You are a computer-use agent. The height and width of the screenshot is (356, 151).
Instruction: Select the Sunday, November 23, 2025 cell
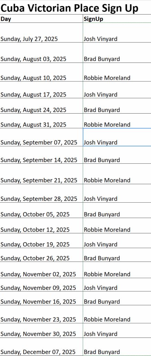tap(41, 314)
